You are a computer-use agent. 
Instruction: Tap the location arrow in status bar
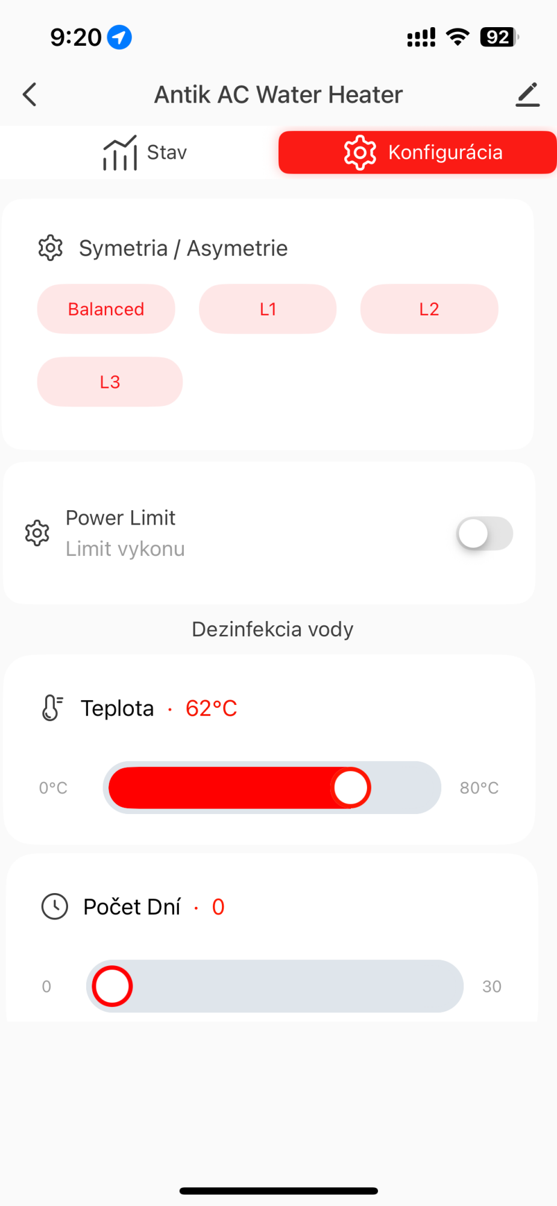coord(119,37)
